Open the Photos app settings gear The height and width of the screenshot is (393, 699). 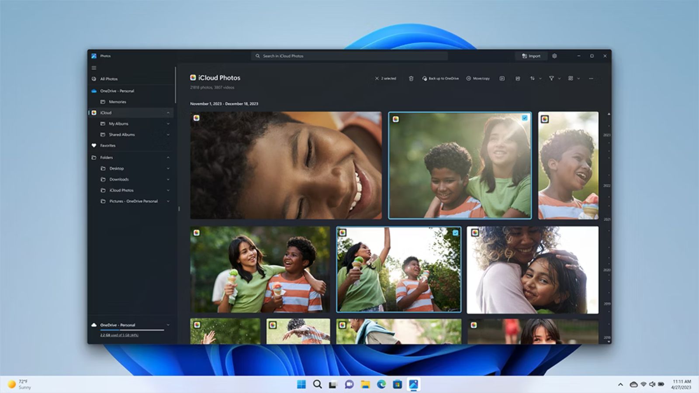[x=555, y=56]
